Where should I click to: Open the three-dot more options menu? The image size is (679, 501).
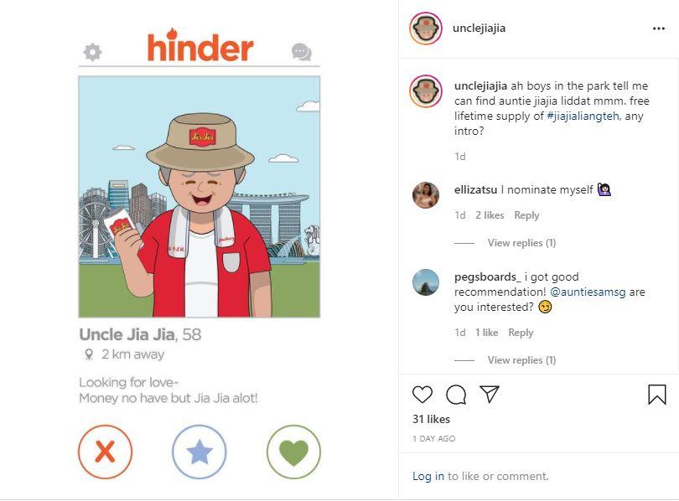pyautogui.click(x=659, y=28)
